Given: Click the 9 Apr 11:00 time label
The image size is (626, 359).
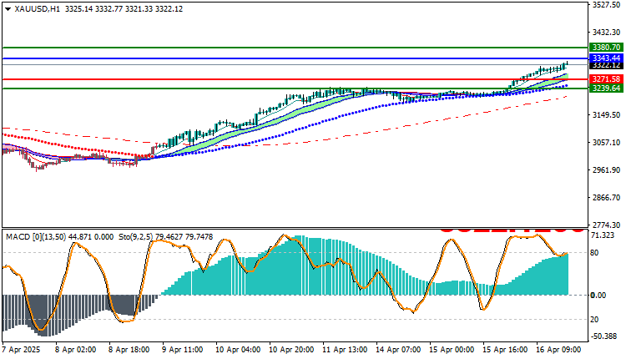Looking at the screenshot, I should 182,350.
